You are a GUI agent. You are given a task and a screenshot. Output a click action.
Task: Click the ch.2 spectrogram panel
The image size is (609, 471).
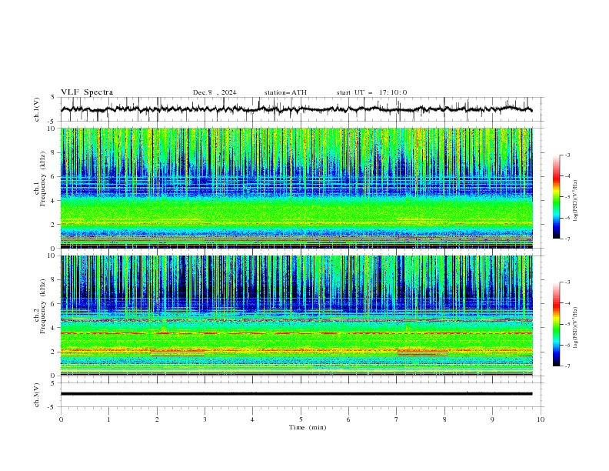pos(296,316)
